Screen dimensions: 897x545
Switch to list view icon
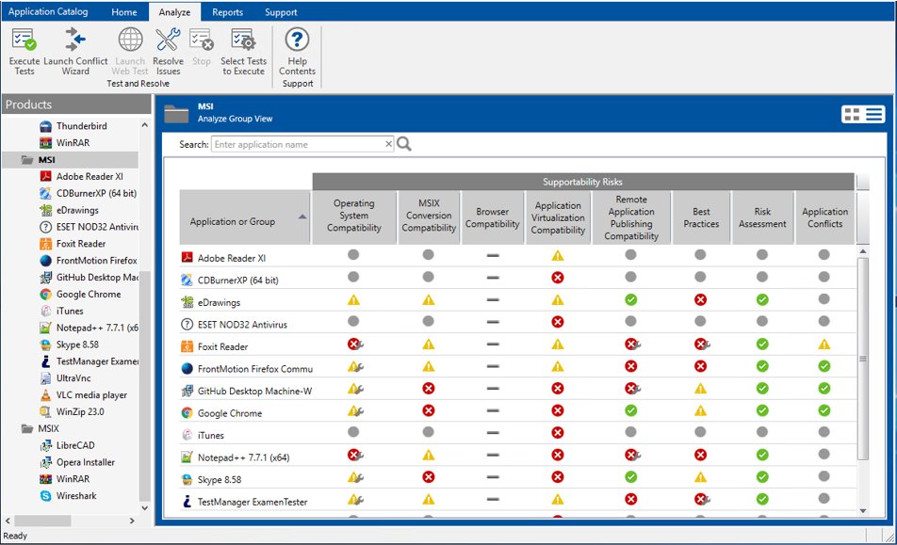(874, 114)
